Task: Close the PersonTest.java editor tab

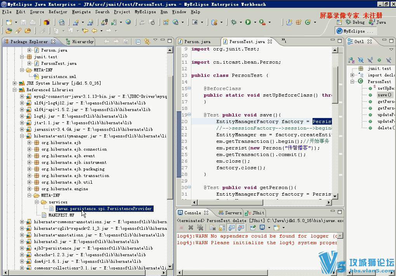Action: 270,42
